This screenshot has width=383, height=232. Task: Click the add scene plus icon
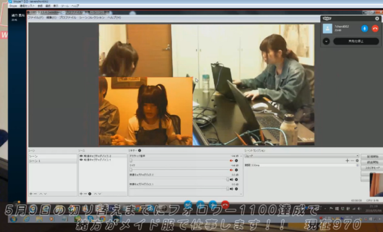pos(30,193)
